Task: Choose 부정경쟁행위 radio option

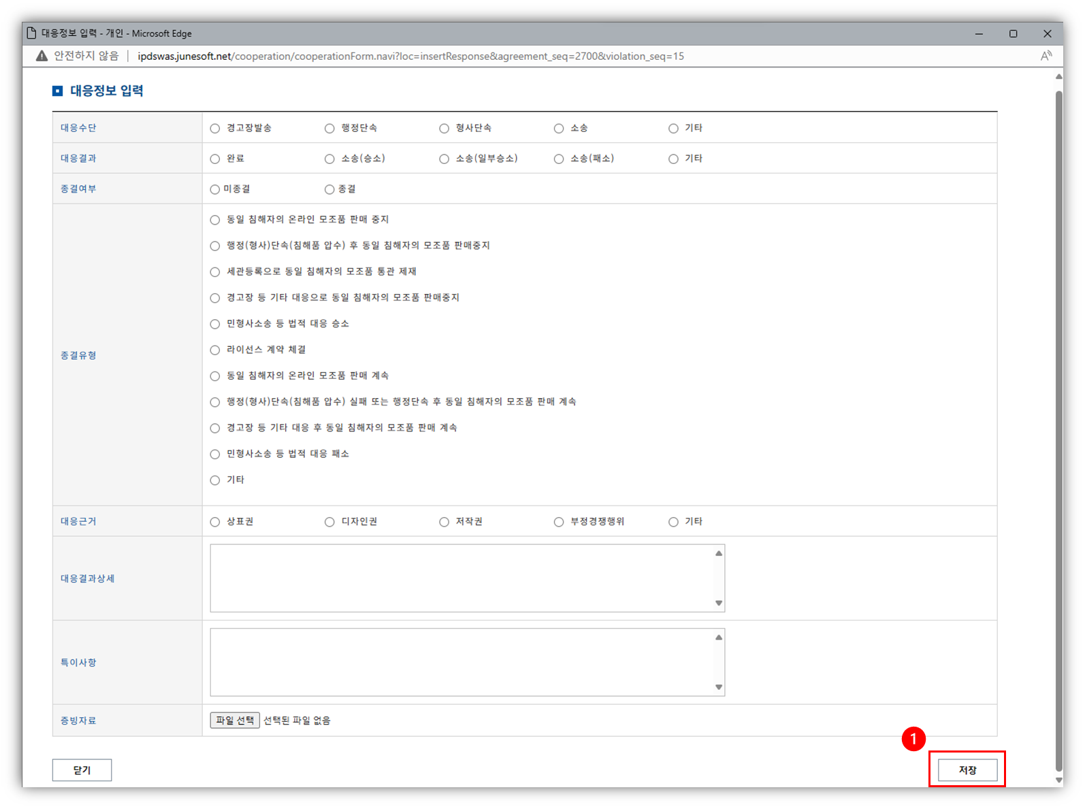Action: [559, 522]
